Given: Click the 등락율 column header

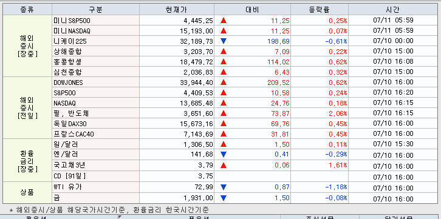Looking at the screenshot, I should [x=320, y=10].
